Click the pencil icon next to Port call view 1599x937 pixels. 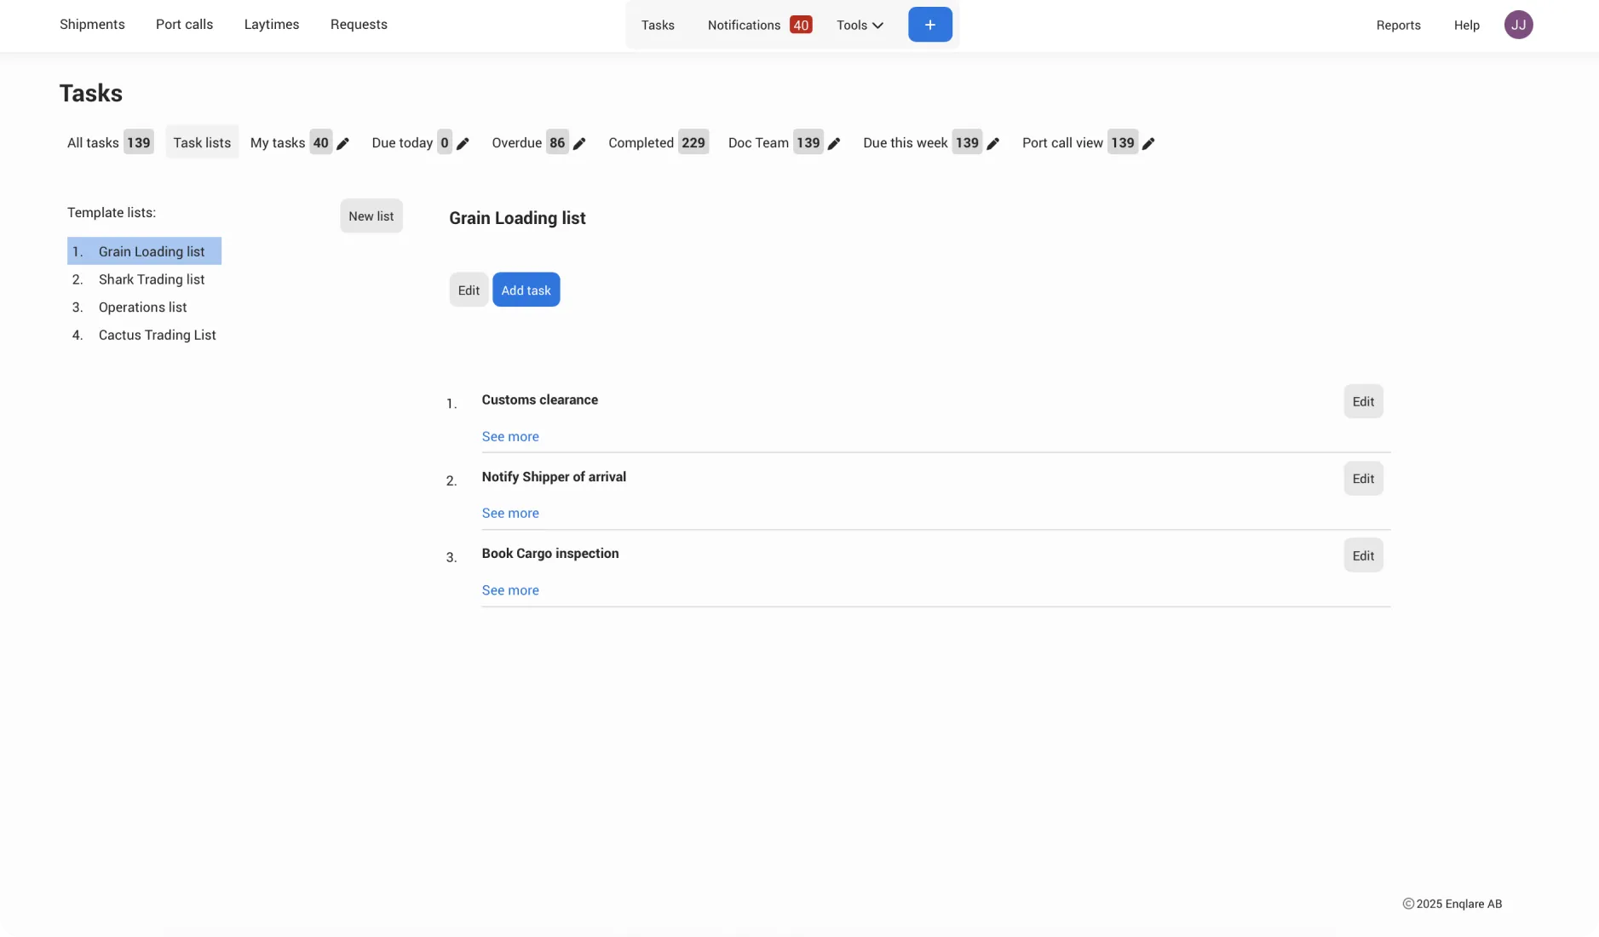[1148, 144]
